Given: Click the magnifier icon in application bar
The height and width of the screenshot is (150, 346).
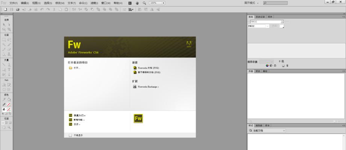Looking at the screenshot, I should tap(144, 3).
